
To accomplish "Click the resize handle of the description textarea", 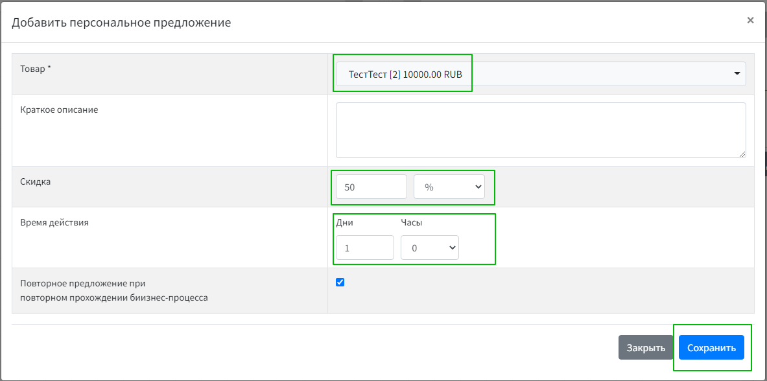I will (x=742, y=154).
